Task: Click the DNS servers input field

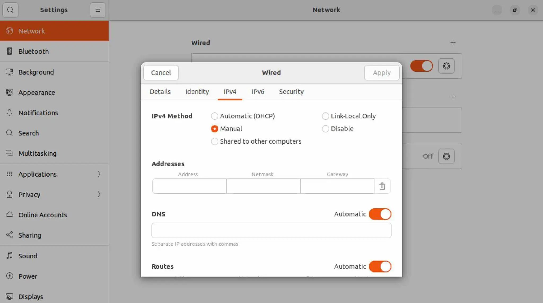Action: pos(271,230)
